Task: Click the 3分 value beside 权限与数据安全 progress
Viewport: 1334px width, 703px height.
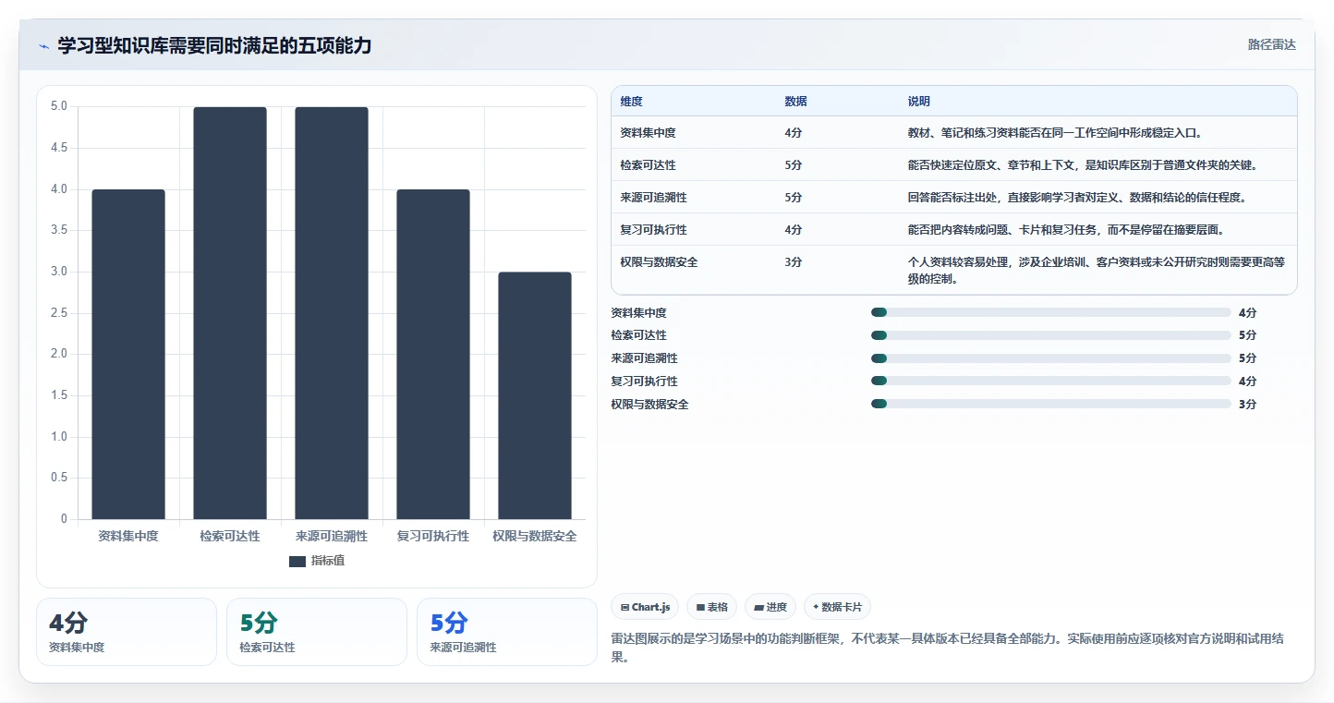Action: (x=1247, y=404)
